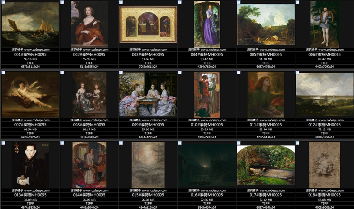
Task: Tick the checkbox for image 017#泰特MH0095
Action: click(x=239, y=143)
